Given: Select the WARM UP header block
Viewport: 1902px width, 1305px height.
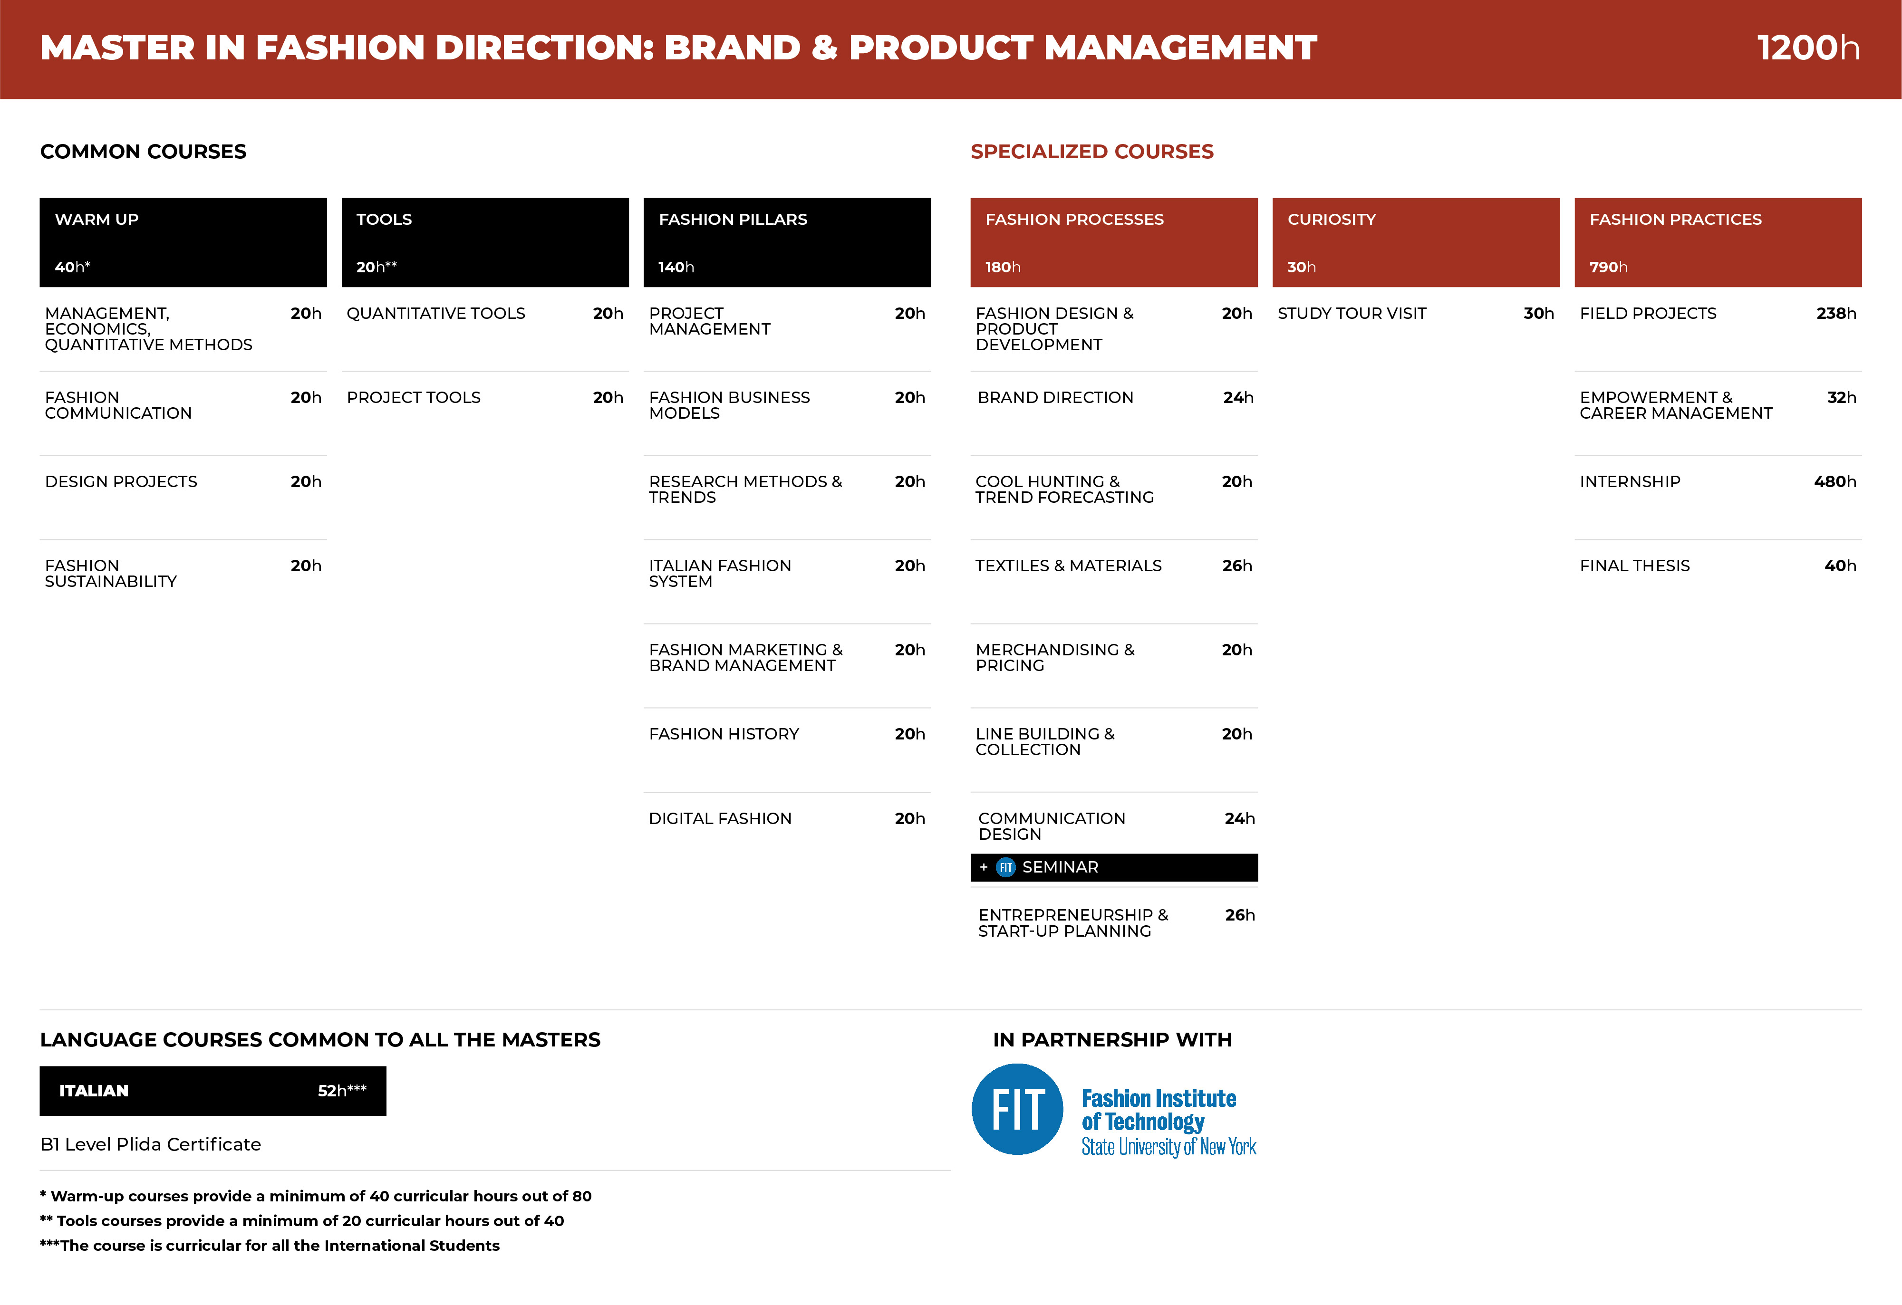Looking at the screenshot, I should [183, 242].
